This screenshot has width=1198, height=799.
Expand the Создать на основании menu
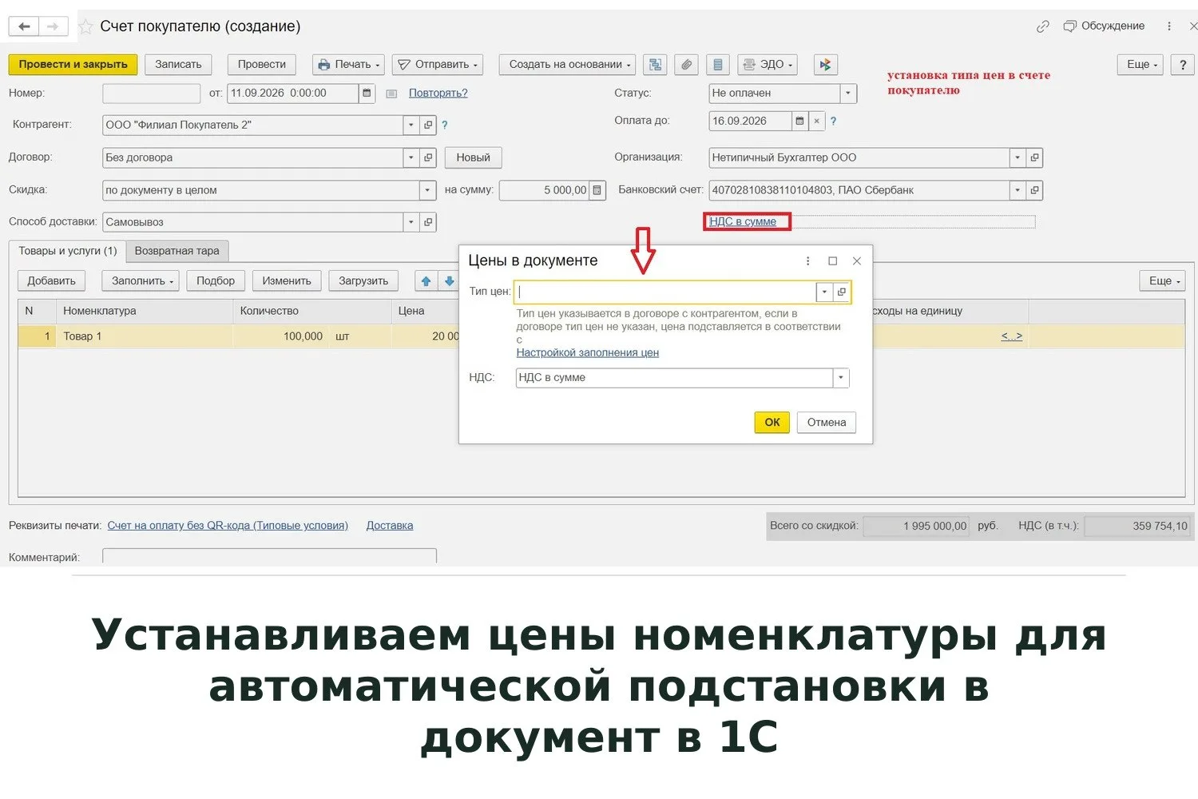[x=567, y=65]
